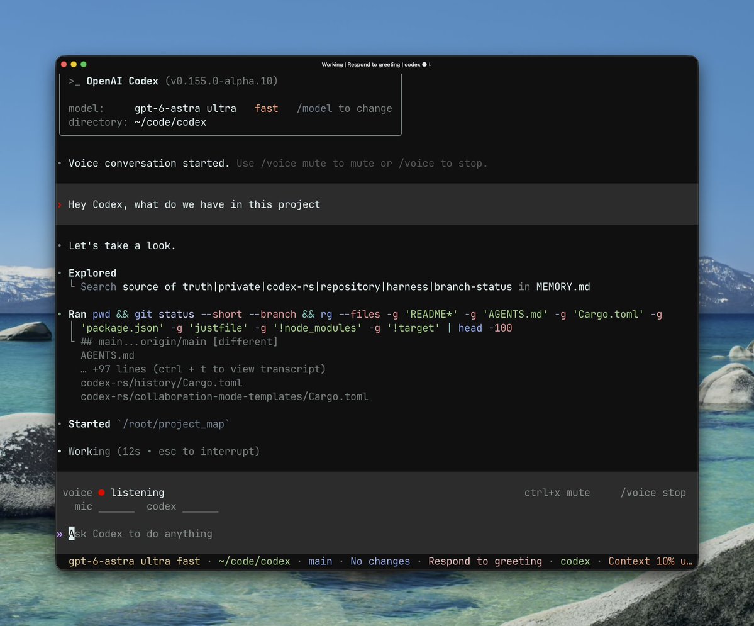
Task: Click the 'Explored' heading
Action: pyautogui.click(x=92, y=273)
